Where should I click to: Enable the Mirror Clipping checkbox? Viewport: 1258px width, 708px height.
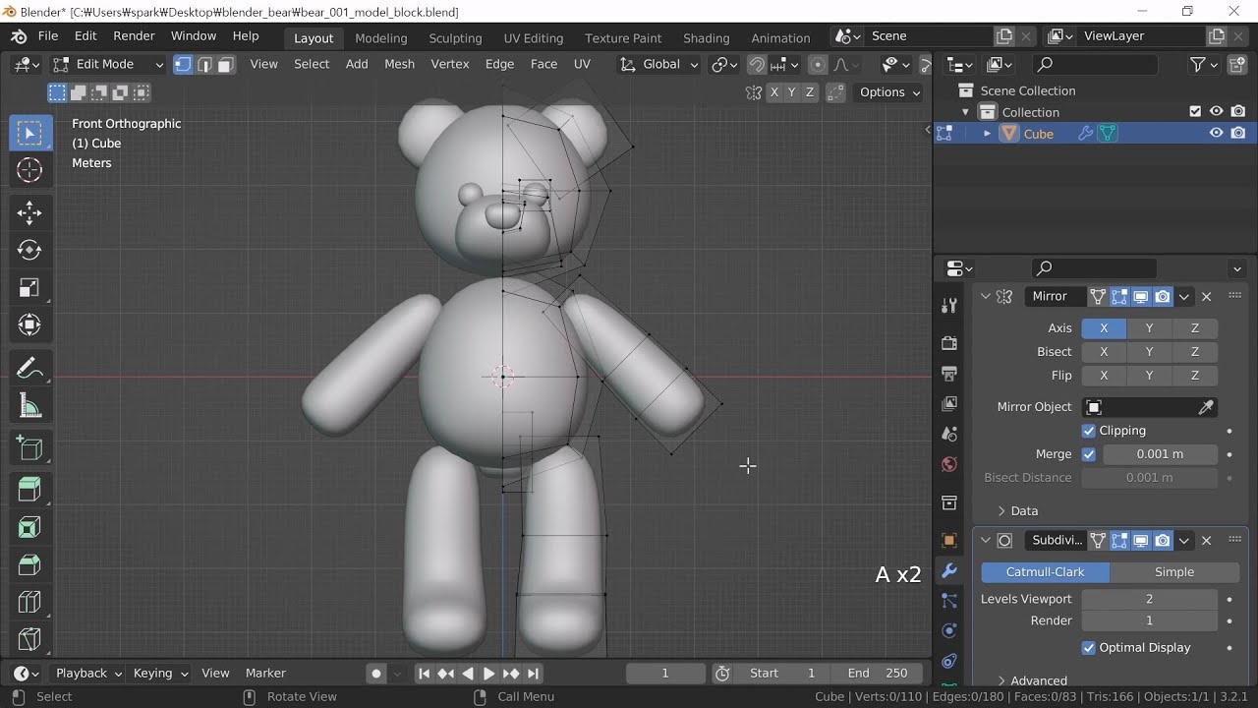click(1089, 431)
